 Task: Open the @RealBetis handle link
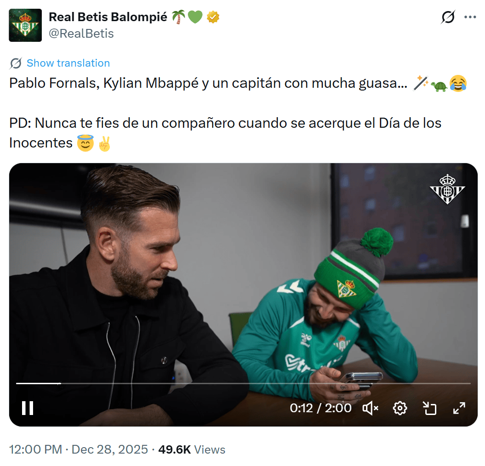pos(81,34)
